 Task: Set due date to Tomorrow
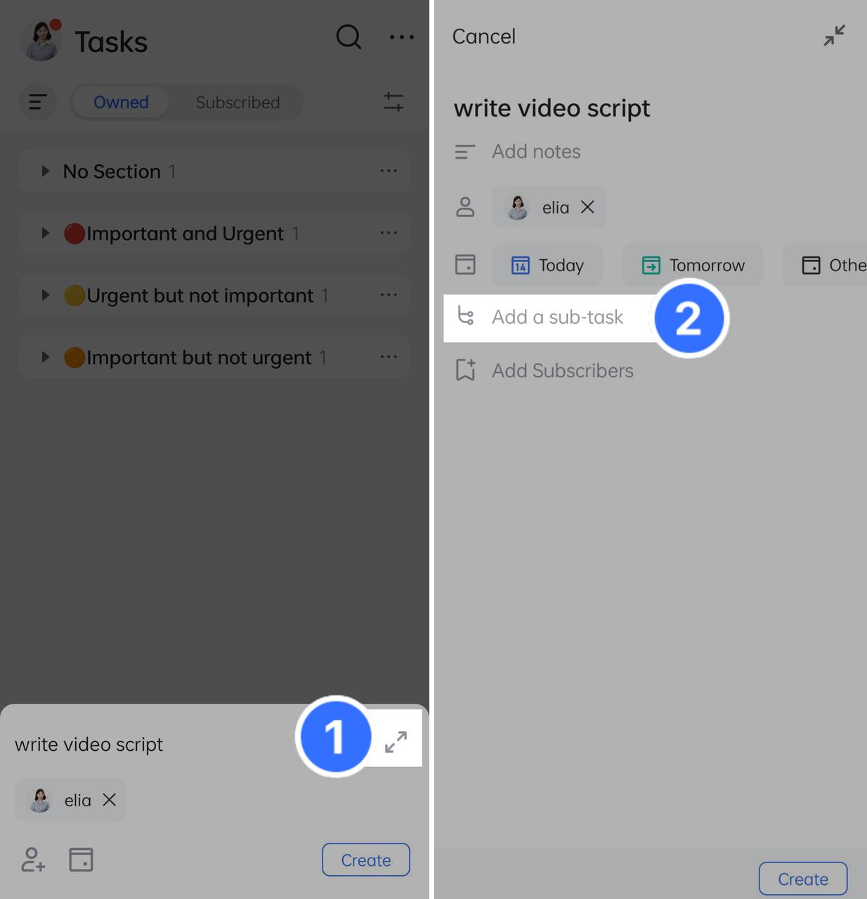[693, 265]
